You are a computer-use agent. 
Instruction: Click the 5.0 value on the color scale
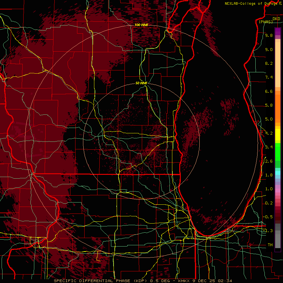[269, 119]
